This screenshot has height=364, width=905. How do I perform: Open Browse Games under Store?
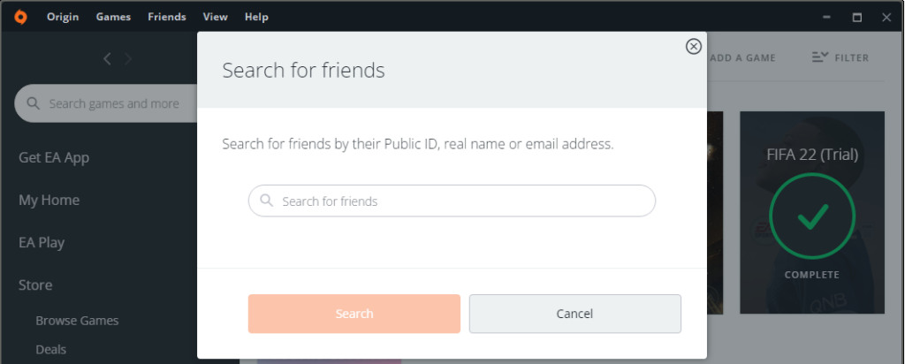coord(78,321)
